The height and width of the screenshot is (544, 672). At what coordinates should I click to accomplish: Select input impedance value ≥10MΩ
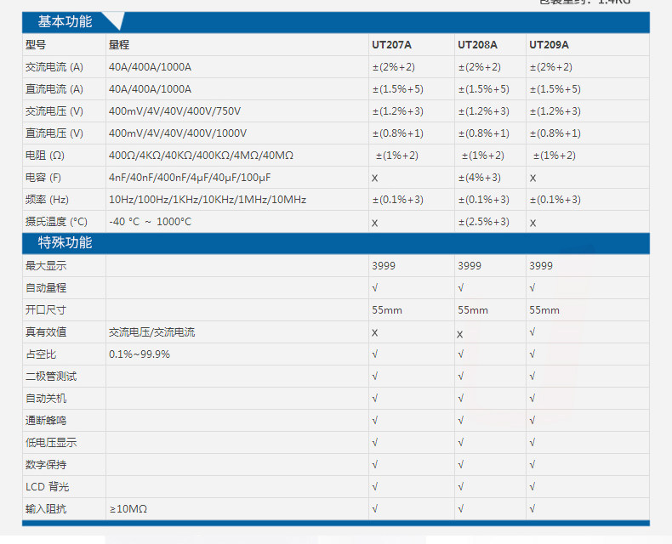128,509
